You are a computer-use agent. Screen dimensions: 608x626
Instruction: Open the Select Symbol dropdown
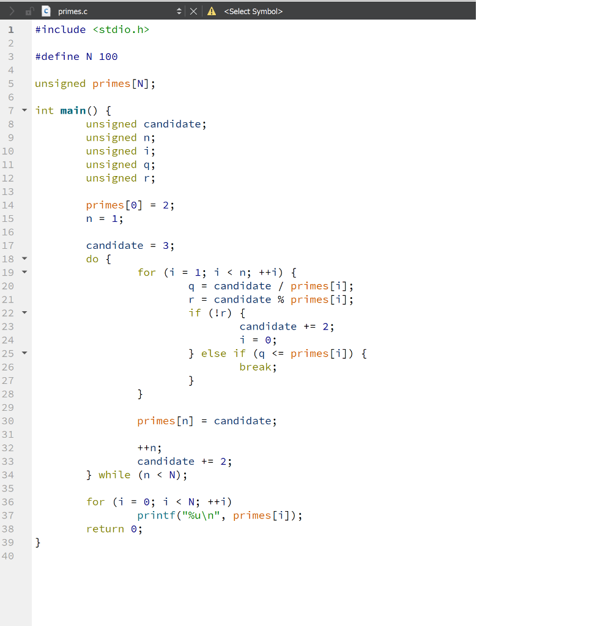(253, 10)
